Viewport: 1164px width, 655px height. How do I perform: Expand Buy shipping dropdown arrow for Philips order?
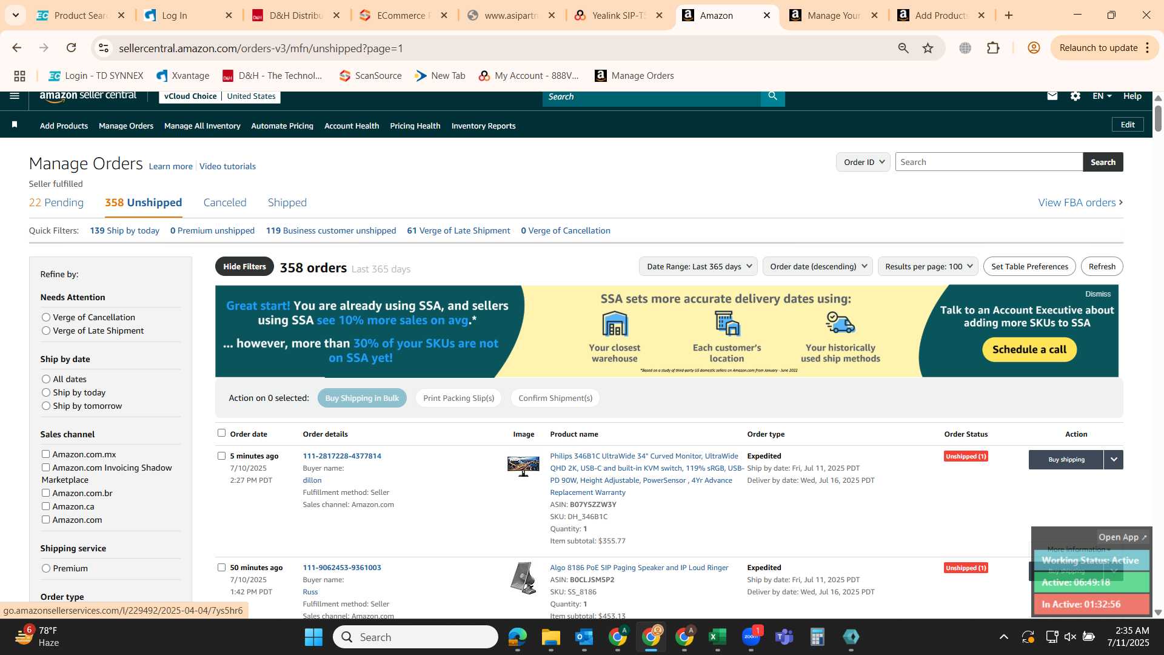(x=1114, y=460)
